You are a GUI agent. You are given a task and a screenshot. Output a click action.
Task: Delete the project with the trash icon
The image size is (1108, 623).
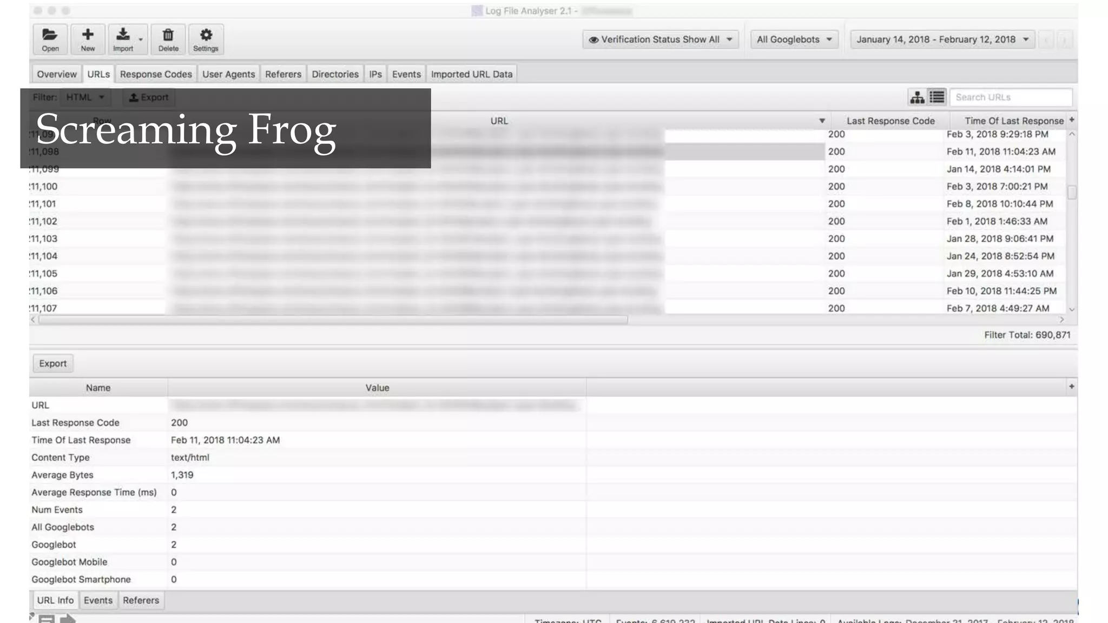point(168,39)
